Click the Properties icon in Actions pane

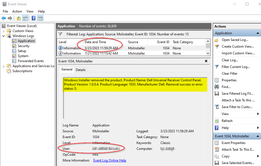pos(217,80)
